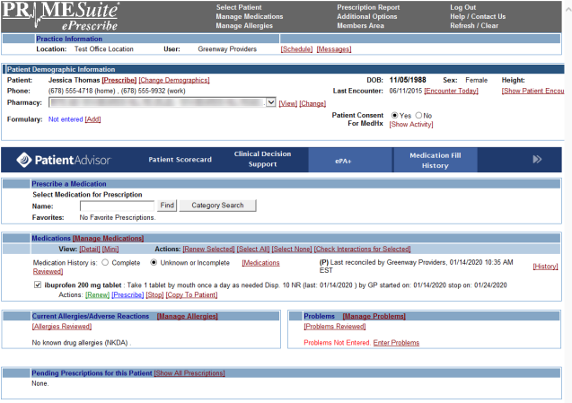572x403 pixels.
Task: Click the Enter Problems link
Action: coord(396,343)
